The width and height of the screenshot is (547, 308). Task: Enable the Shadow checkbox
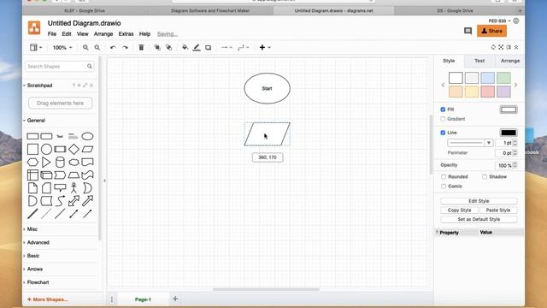coord(485,177)
